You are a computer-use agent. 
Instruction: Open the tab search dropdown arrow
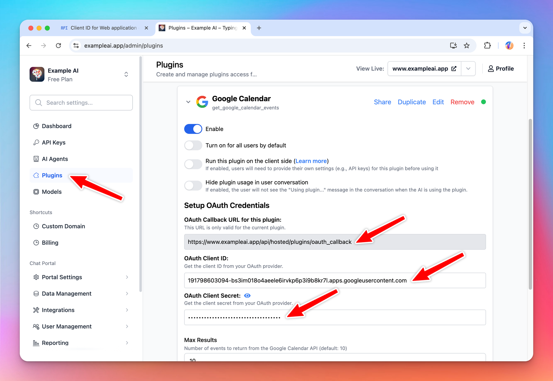[x=525, y=28]
